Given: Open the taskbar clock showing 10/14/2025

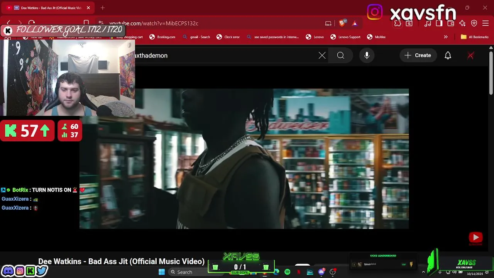Looking at the screenshot, I should click(x=475, y=273).
